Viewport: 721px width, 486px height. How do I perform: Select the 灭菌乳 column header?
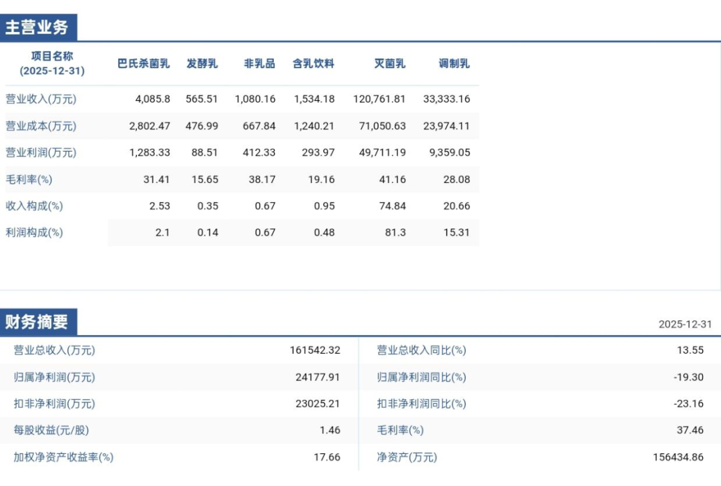[389, 63]
